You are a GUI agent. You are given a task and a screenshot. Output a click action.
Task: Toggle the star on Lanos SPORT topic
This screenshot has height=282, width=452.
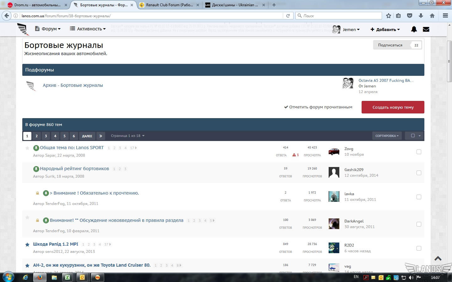[27, 148]
